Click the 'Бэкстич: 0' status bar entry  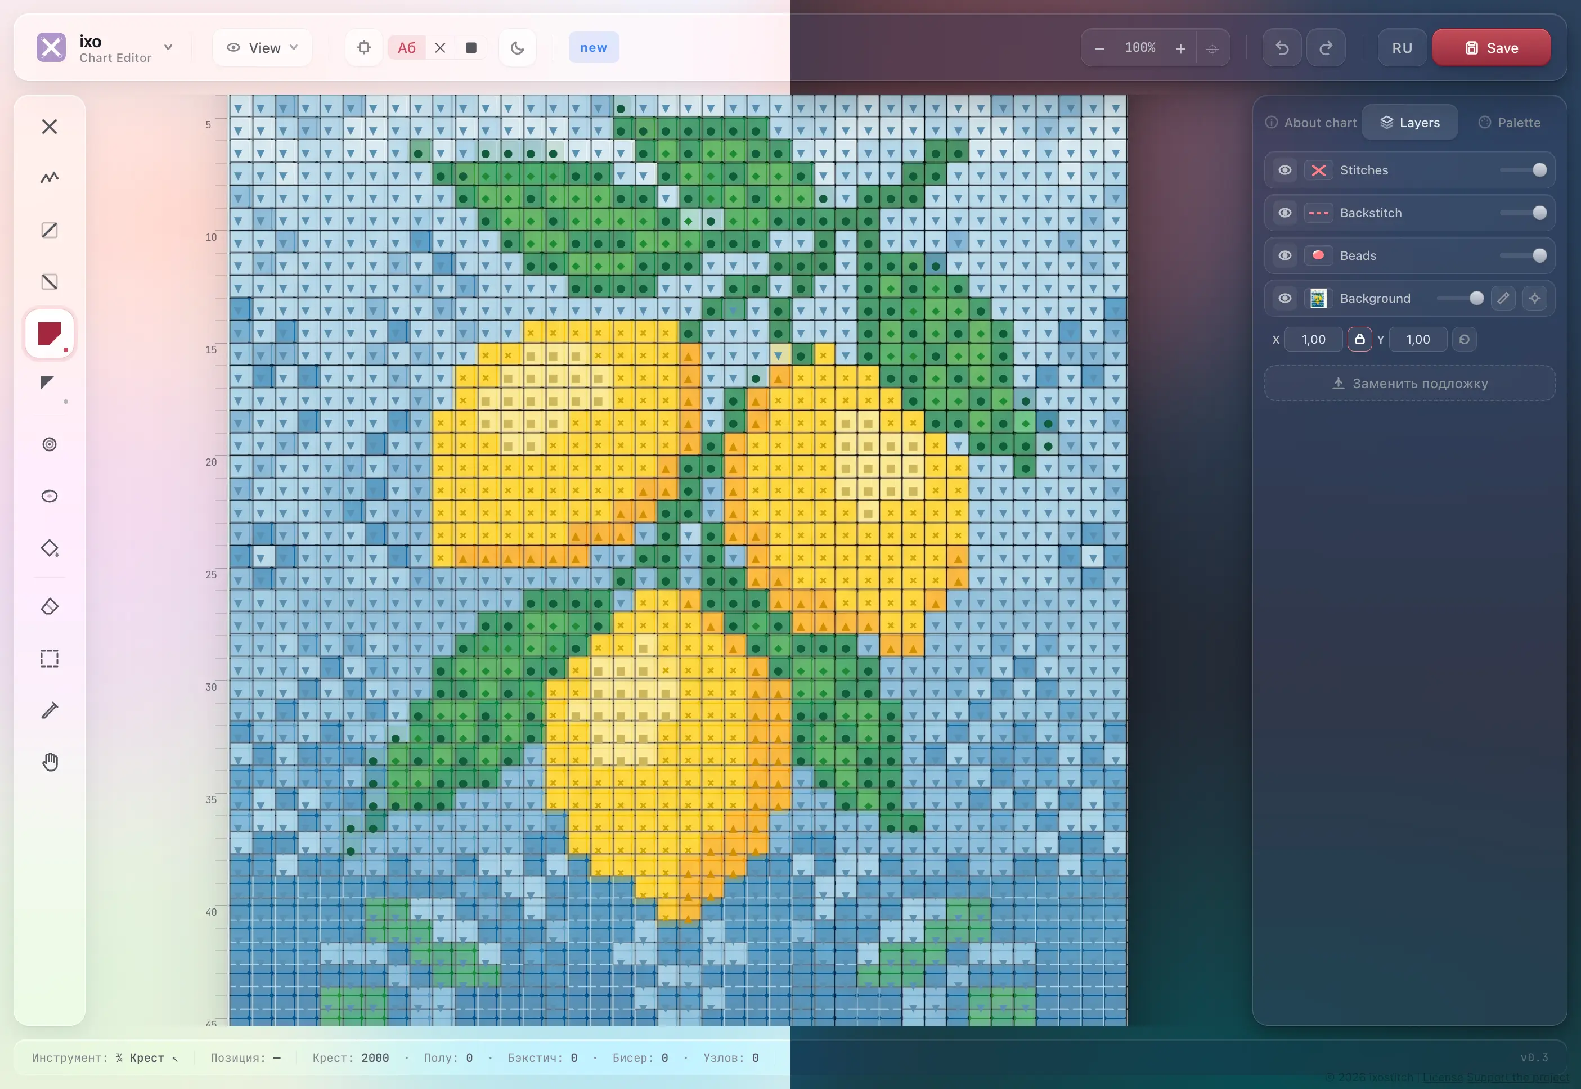[x=542, y=1057]
